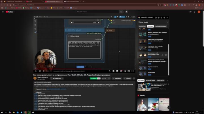Start voice search with microphone

127,12
